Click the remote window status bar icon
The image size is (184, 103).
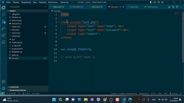3,94
